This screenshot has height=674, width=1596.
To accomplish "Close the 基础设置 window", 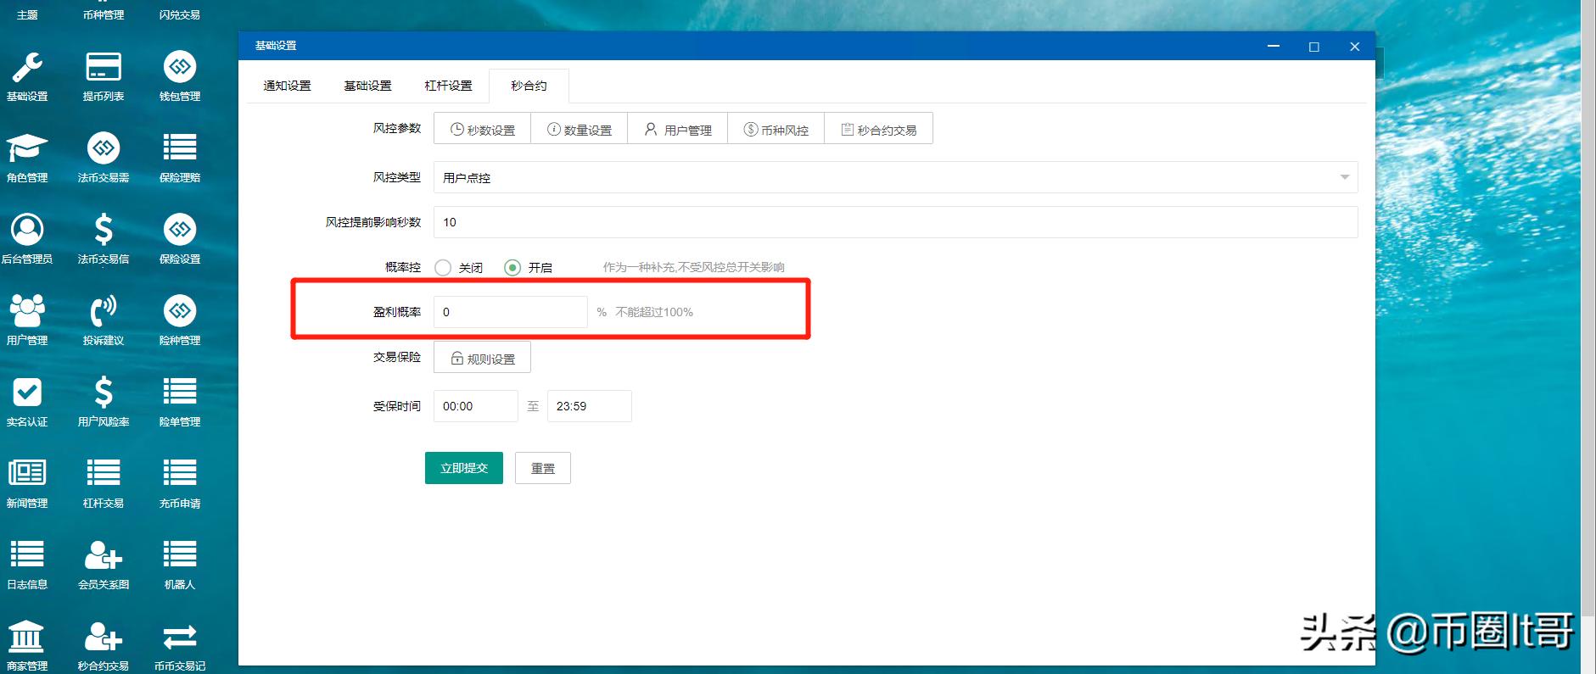I will coord(1355,47).
